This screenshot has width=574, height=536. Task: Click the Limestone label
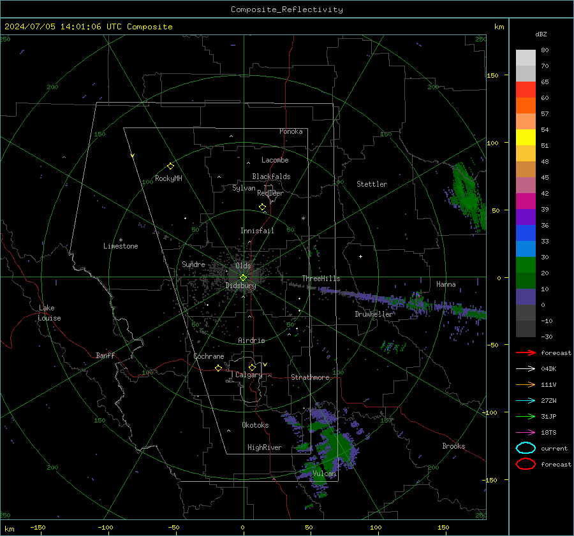point(121,246)
